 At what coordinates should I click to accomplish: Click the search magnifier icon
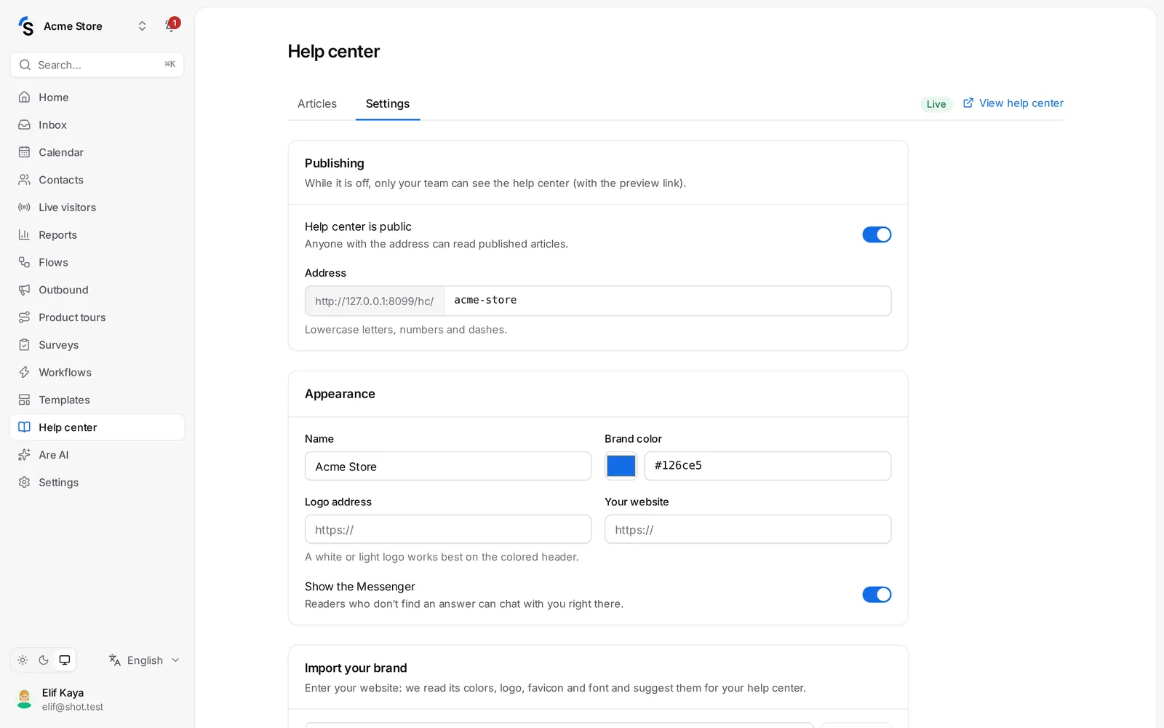[25, 65]
